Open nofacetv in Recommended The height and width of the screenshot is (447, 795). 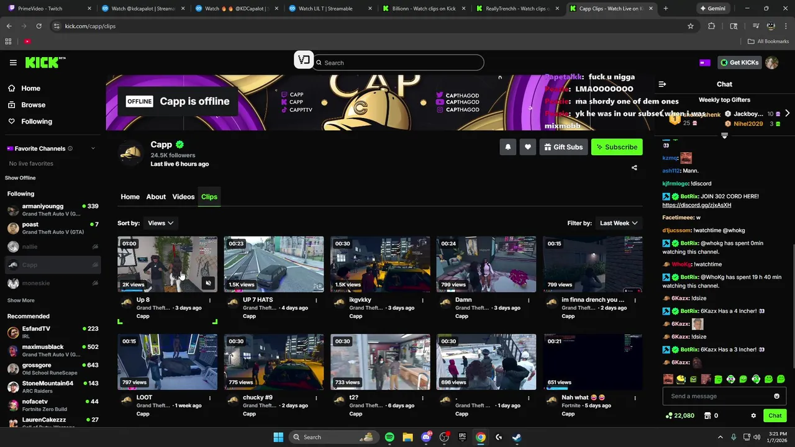pos(53,405)
